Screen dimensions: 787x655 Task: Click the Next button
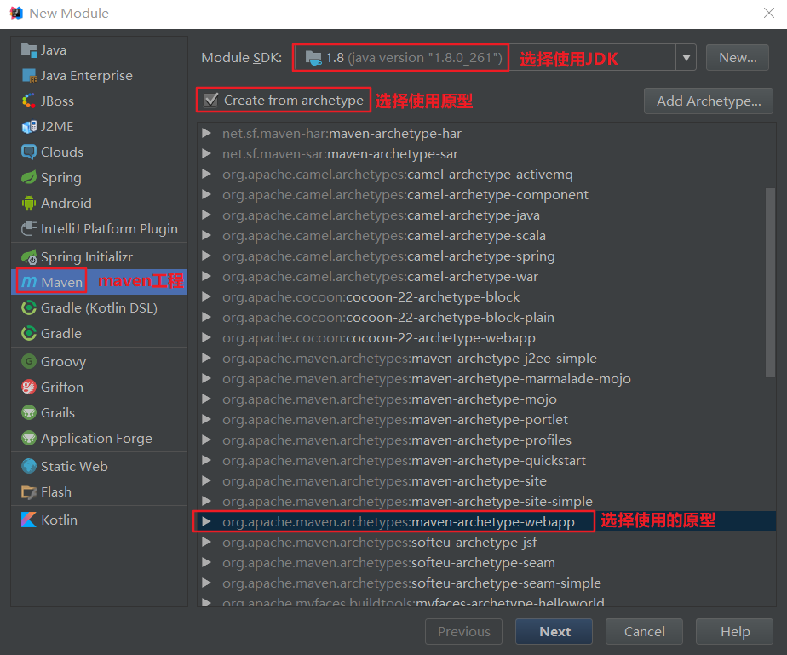(554, 631)
